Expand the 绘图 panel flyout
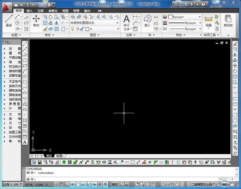Viewport: 241px width, 189px height. tap(16, 35)
